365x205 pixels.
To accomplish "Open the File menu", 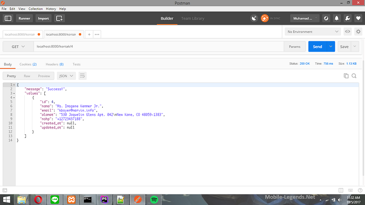I will (x=4, y=9).
